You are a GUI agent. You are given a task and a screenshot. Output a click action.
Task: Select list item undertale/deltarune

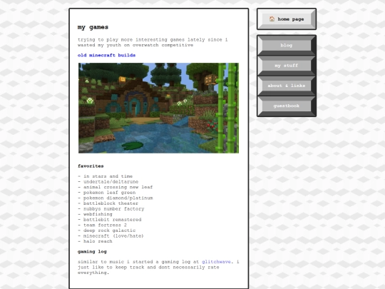(108, 182)
